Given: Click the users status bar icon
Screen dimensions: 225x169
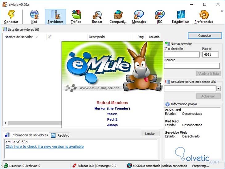Looking at the screenshot, I should click(x=6, y=166).
